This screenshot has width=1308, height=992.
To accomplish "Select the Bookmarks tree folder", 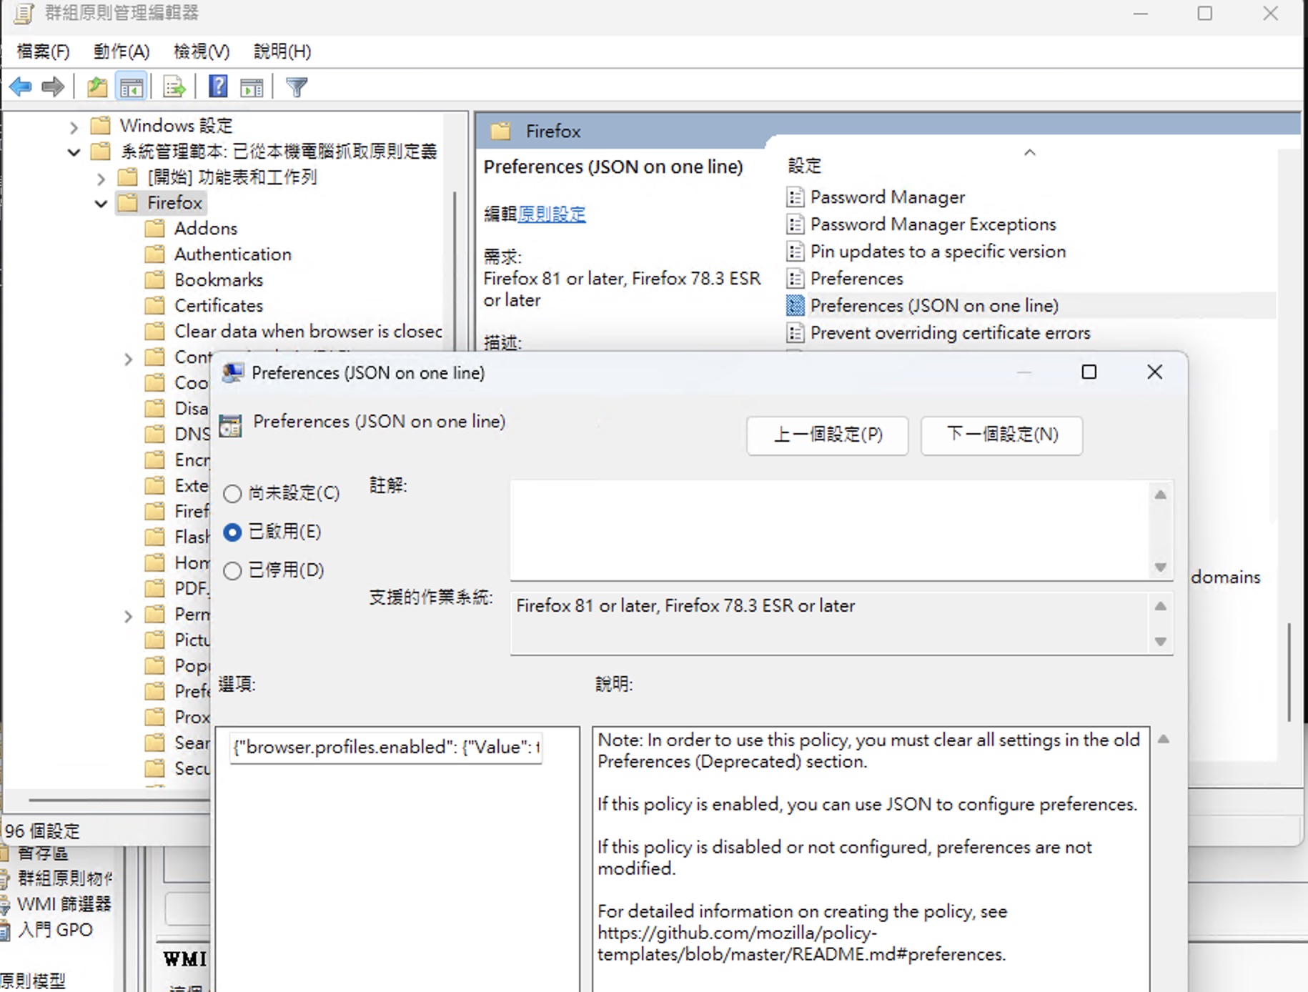I will tap(219, 280).
